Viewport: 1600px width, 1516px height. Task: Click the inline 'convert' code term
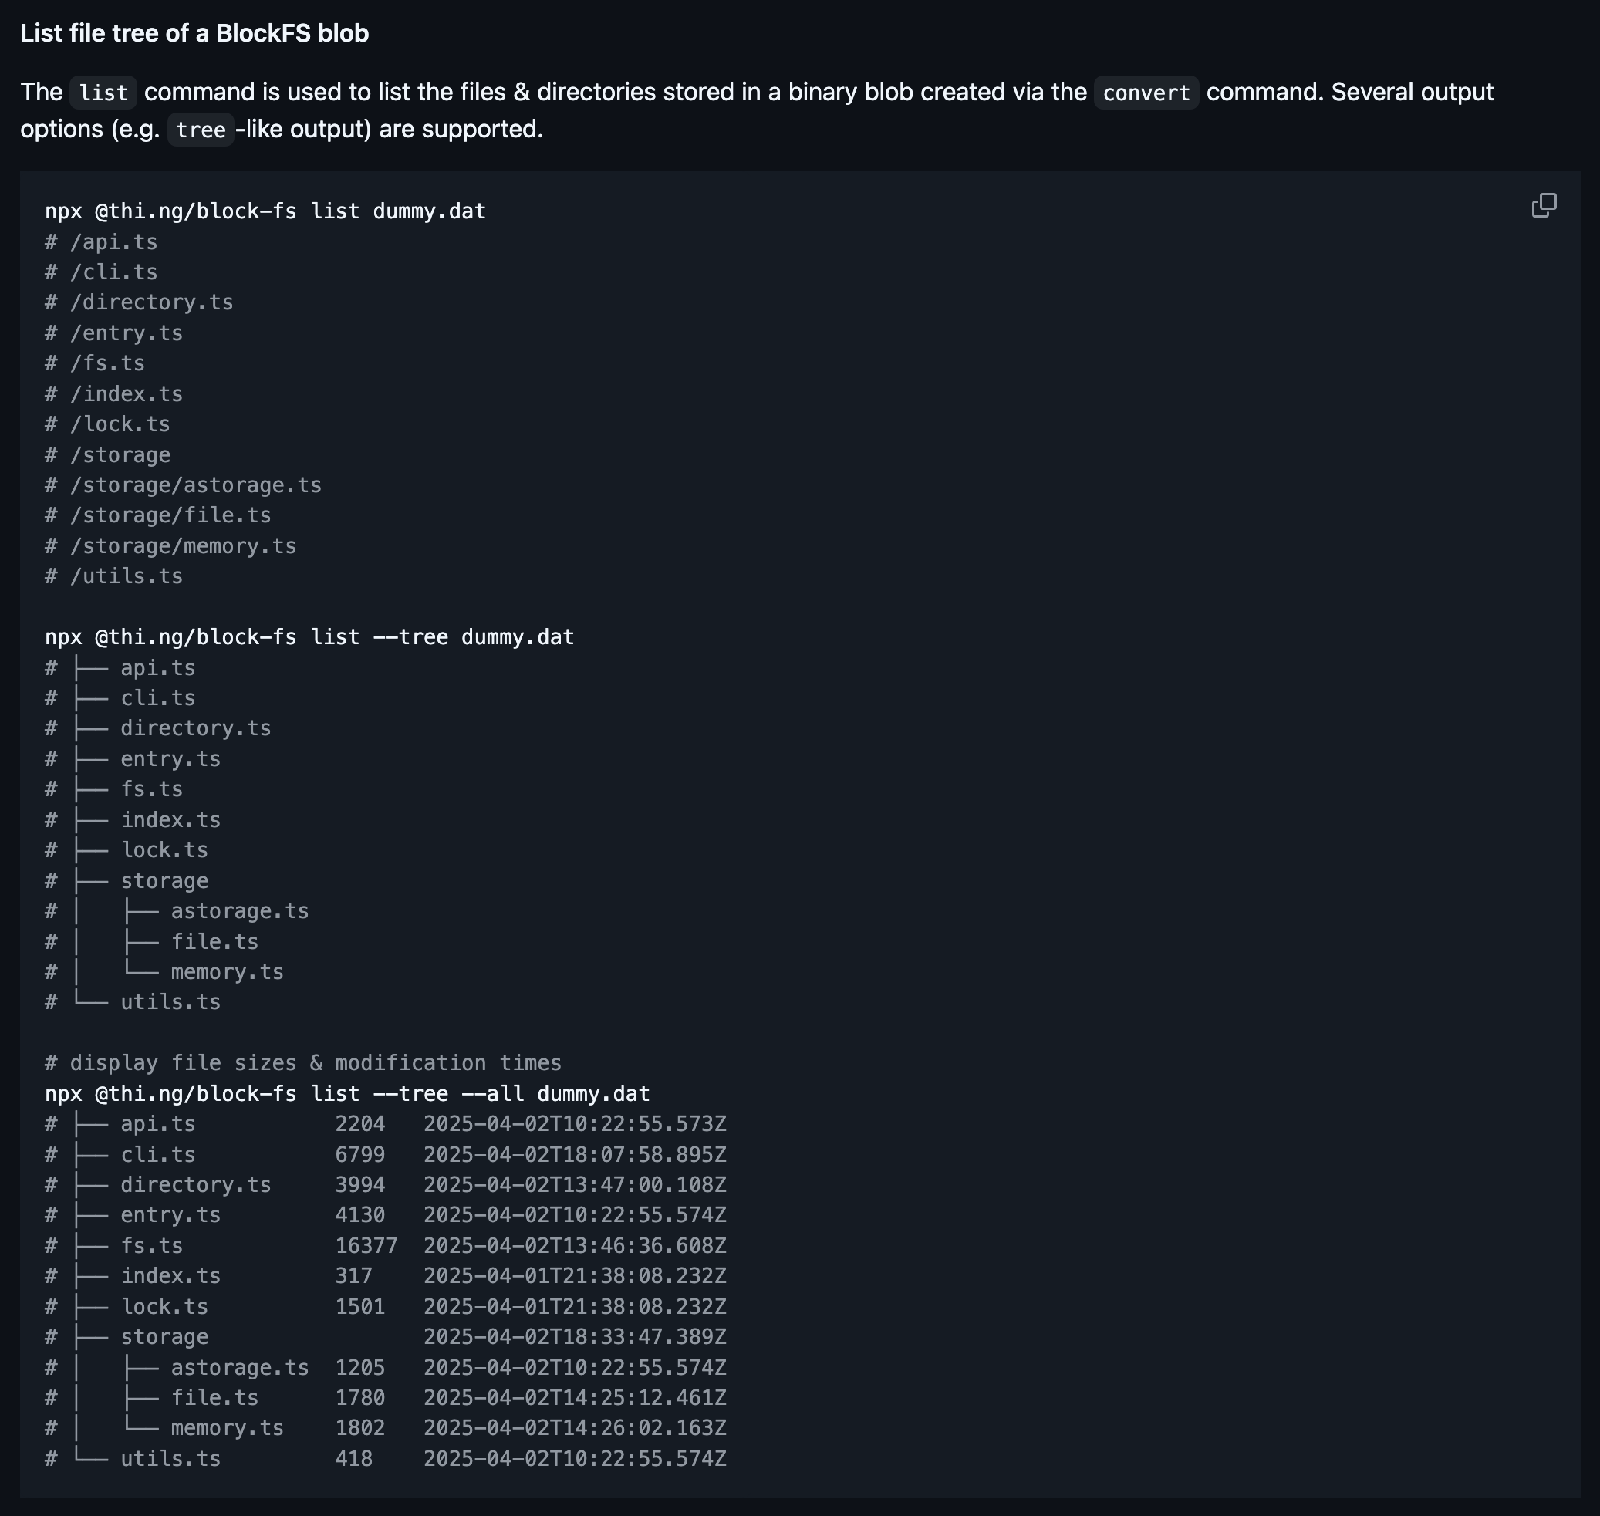coord(1146,93)
